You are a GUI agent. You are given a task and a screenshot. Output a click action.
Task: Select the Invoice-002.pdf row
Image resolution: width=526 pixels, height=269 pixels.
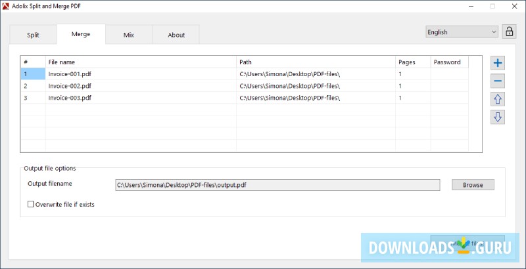245,86
